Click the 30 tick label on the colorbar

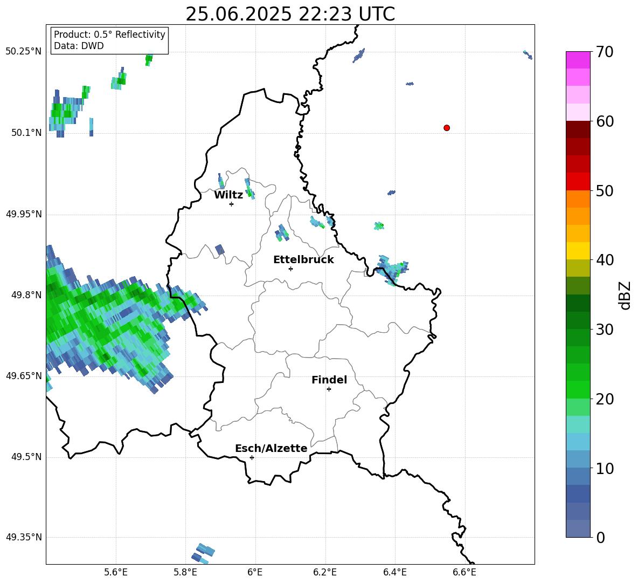pyautogui.click(x=605, y=330)
